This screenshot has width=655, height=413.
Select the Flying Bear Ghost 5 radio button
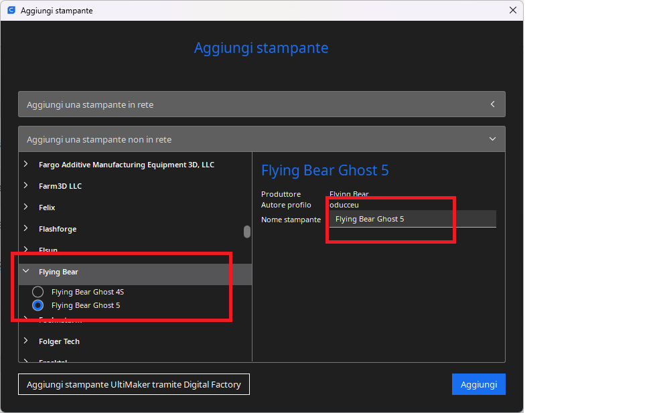(38, 305)
